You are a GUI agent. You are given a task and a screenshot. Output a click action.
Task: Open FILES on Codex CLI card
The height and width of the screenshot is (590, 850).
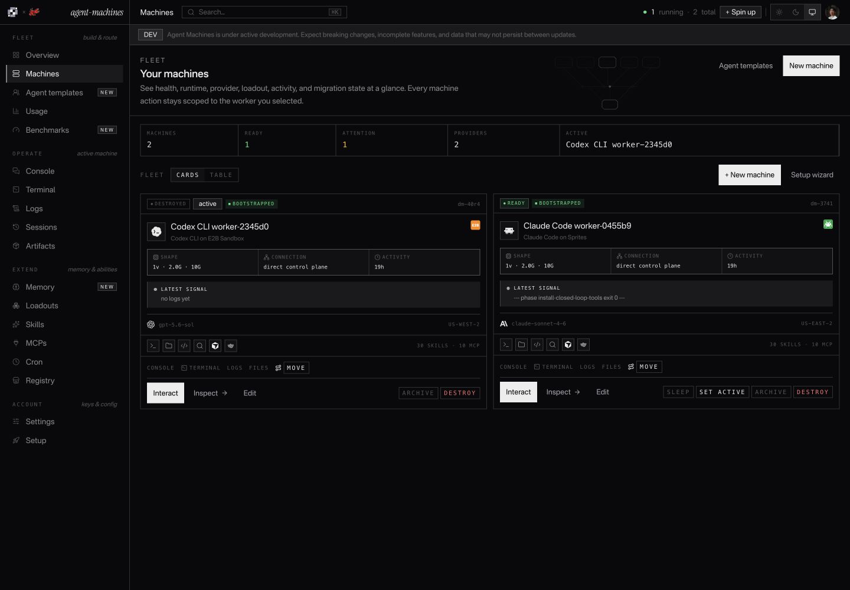pyautogui.click(x=259, y=368)
